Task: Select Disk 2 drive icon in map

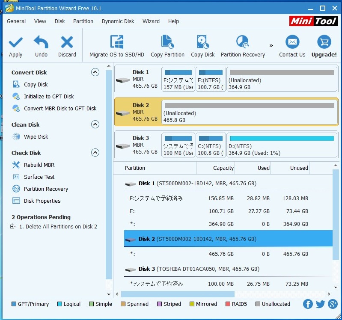Action: (123, 113)
